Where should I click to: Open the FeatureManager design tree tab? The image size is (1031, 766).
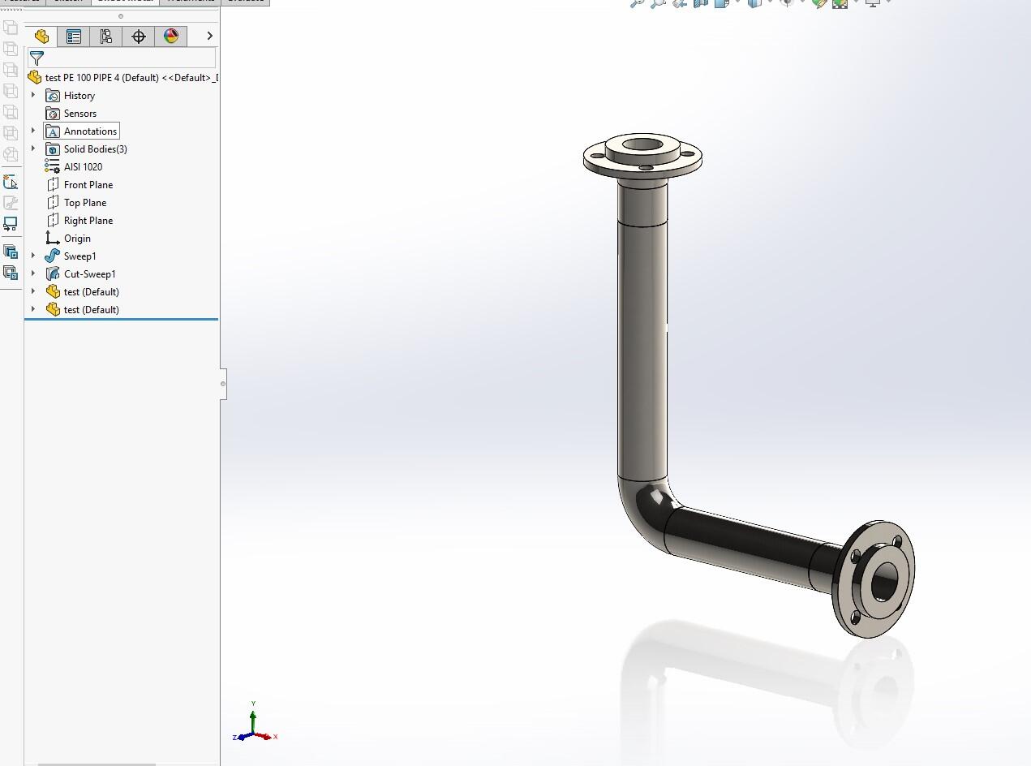click(x=41, y=37)
